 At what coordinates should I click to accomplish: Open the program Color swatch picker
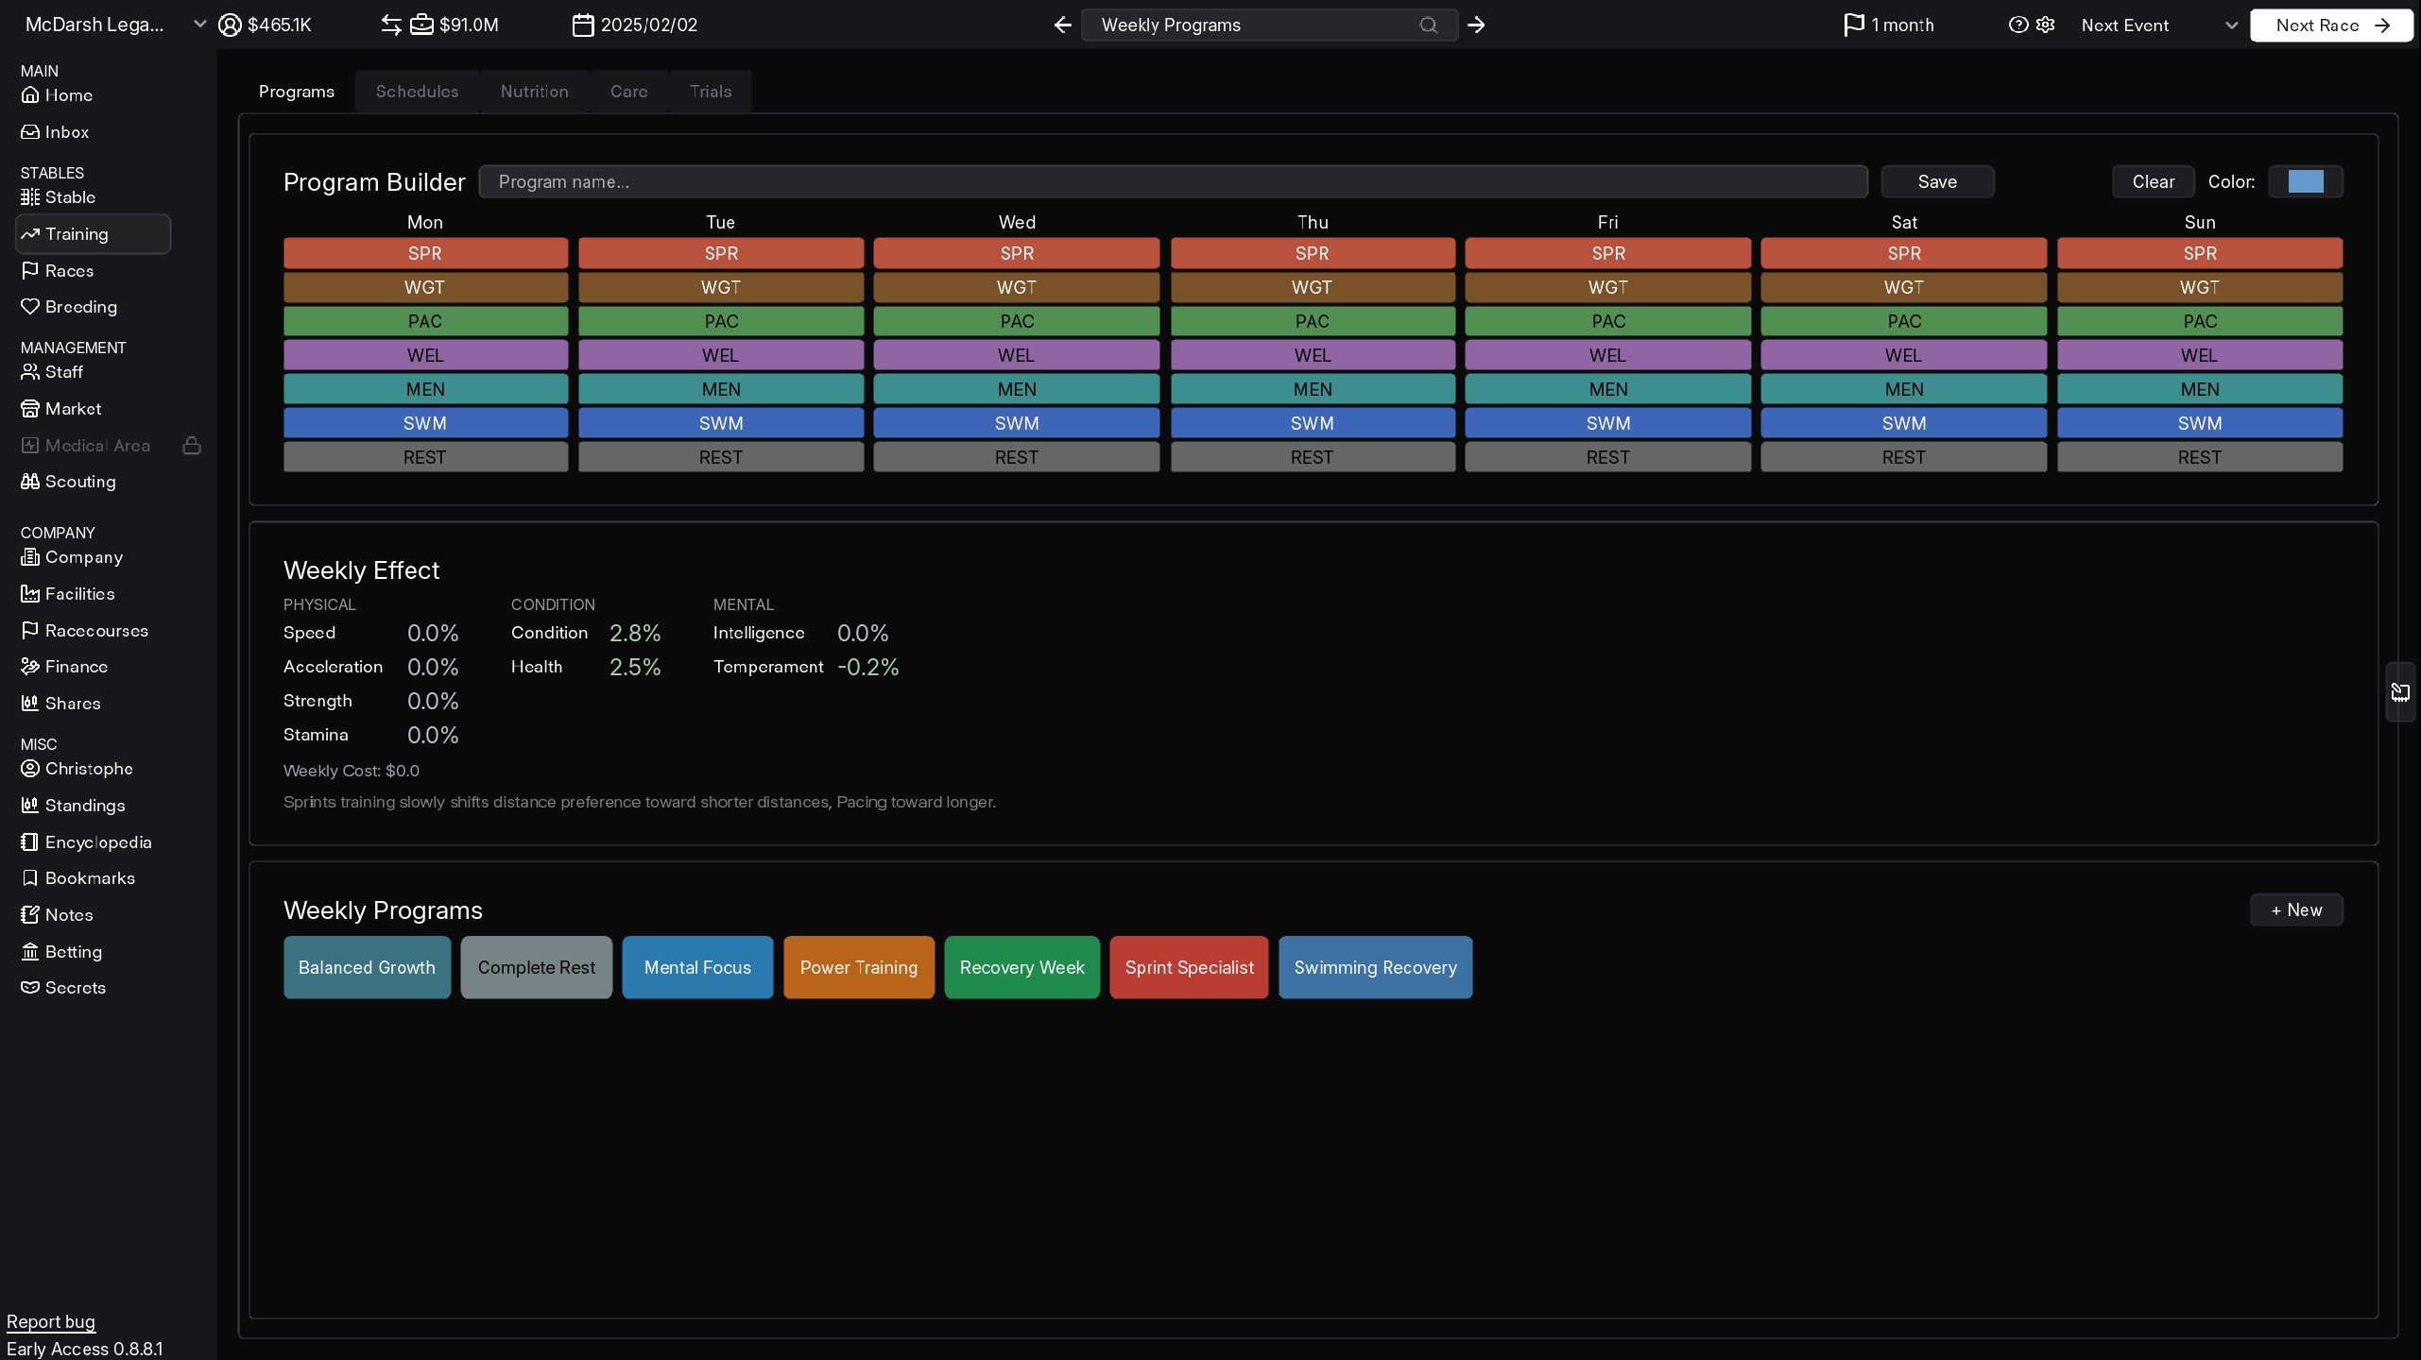tap(2305, 181)
